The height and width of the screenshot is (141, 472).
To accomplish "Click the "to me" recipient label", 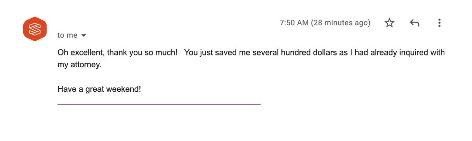I will [67, 35].
